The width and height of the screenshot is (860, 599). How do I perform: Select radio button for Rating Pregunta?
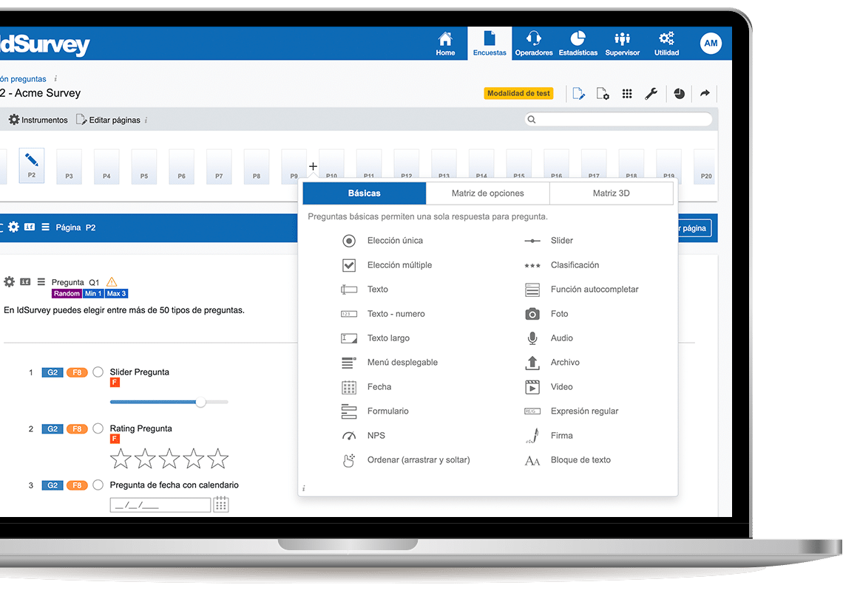(98, 428)
